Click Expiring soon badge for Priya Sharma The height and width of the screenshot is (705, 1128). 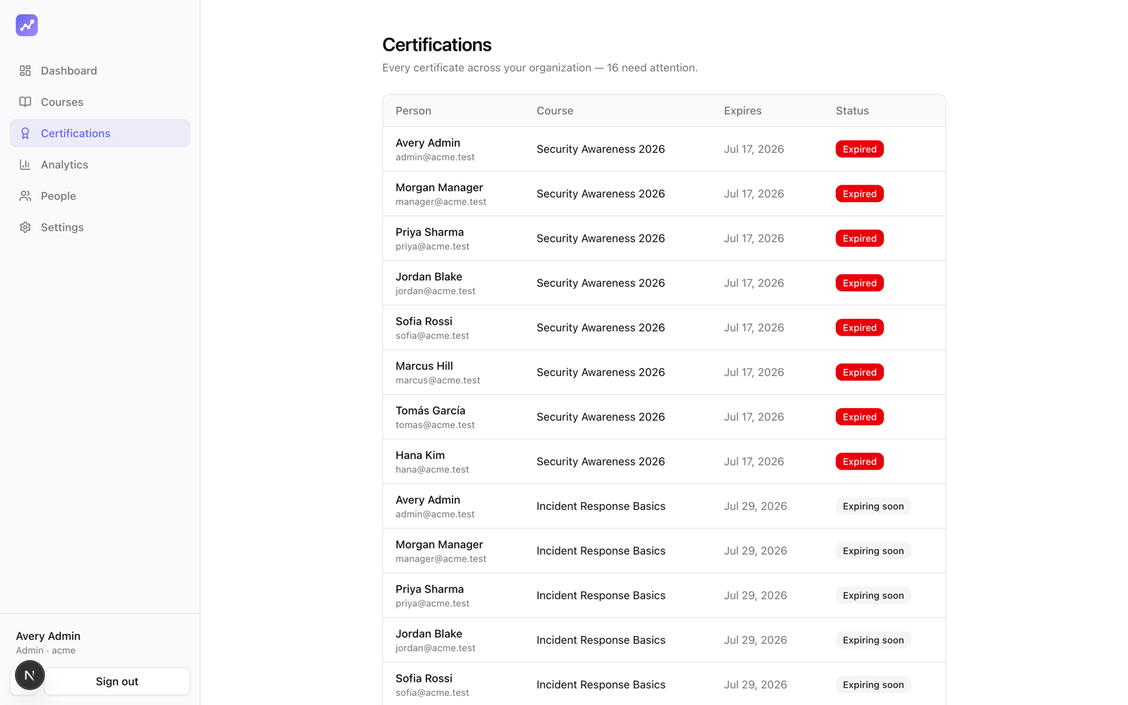tap(873, 596)
